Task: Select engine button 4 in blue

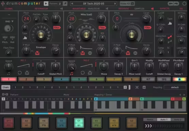Action: pyautogui.click(x=61, y=79)
